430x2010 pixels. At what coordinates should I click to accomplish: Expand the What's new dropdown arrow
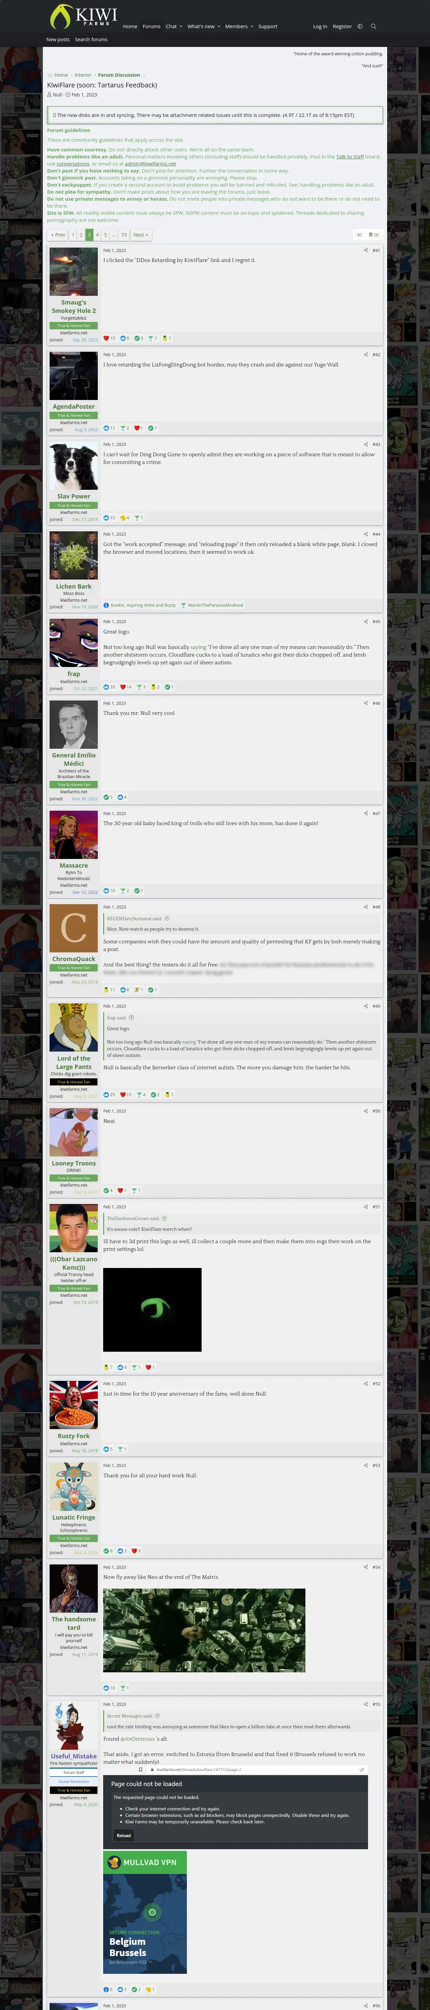(x=218, y=26)
